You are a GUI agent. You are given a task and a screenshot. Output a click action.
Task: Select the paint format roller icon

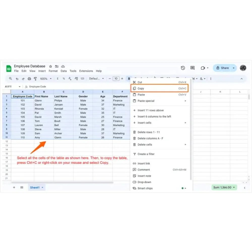(x=35, y=79)
